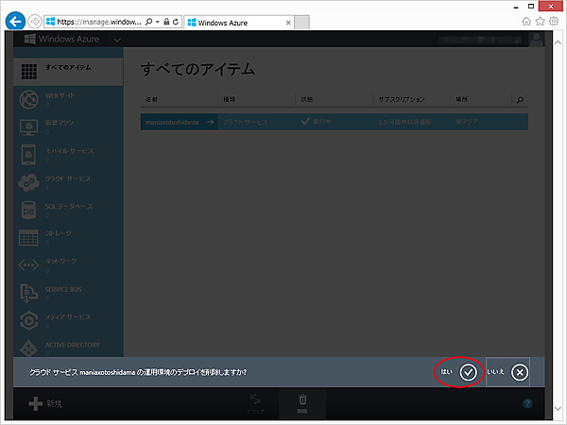Select the 仮想マシン monitor icon
The width and height of the screenshot is (567, 425).
tap(28, 126)
